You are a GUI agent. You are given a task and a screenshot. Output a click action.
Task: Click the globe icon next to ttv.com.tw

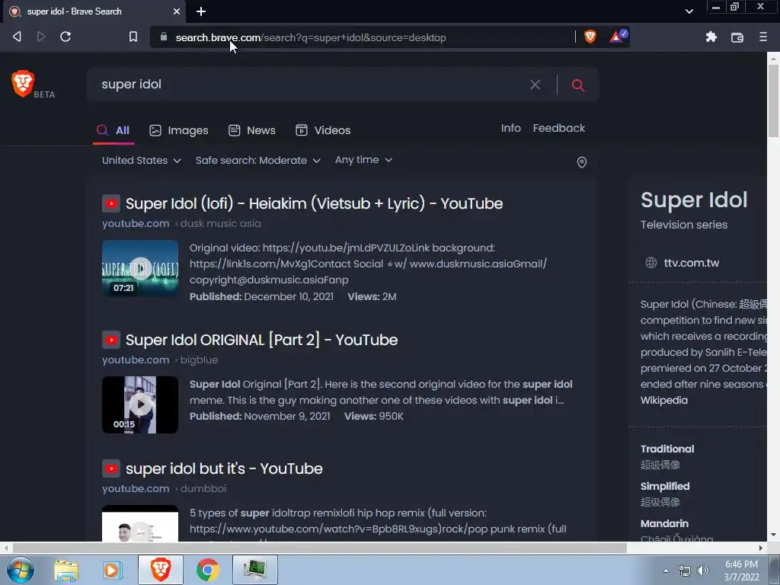651,263
